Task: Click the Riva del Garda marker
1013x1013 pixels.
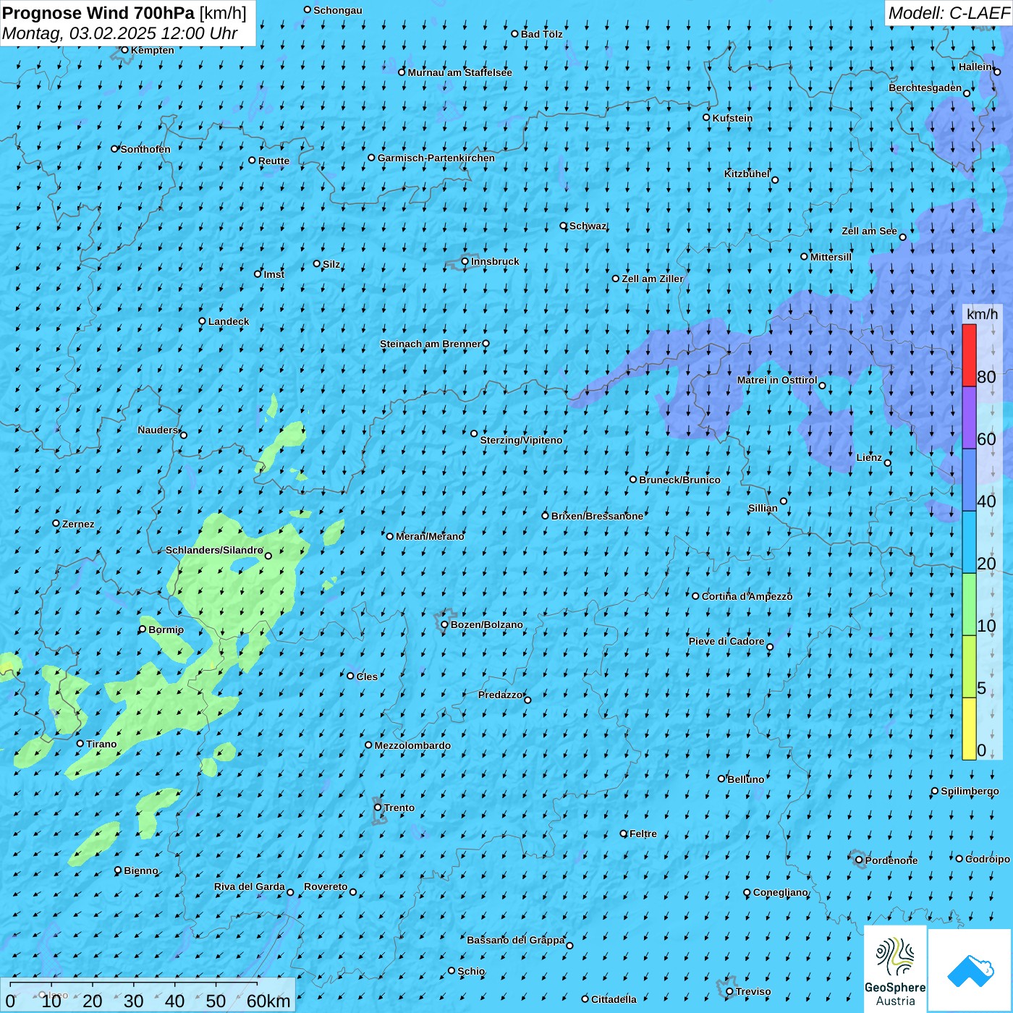Action: pos(290,892)
